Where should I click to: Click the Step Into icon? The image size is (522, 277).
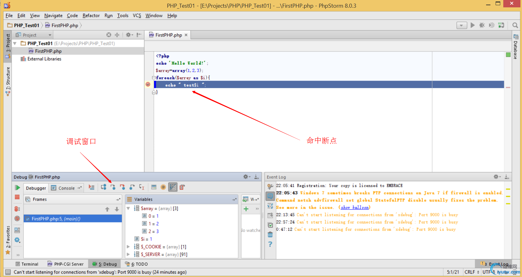[x=113, y=187]
